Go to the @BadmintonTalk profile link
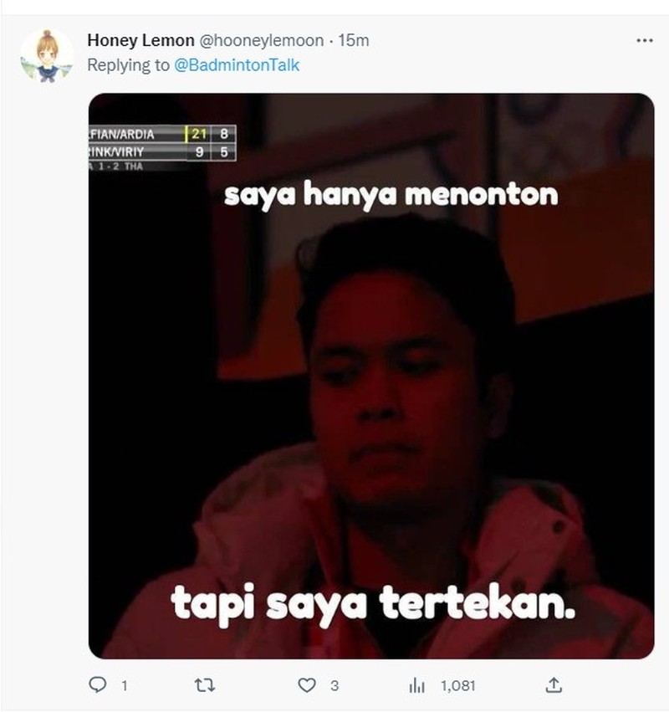Image resolution: width=669 pixels, height=712 pixels. 237,65
